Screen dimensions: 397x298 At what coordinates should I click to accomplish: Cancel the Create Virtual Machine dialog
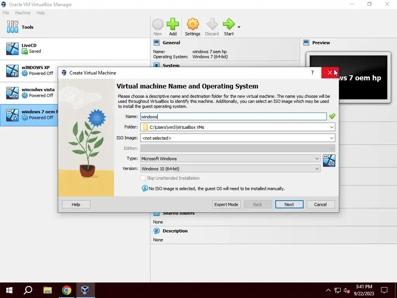click(x=321, y=204)
